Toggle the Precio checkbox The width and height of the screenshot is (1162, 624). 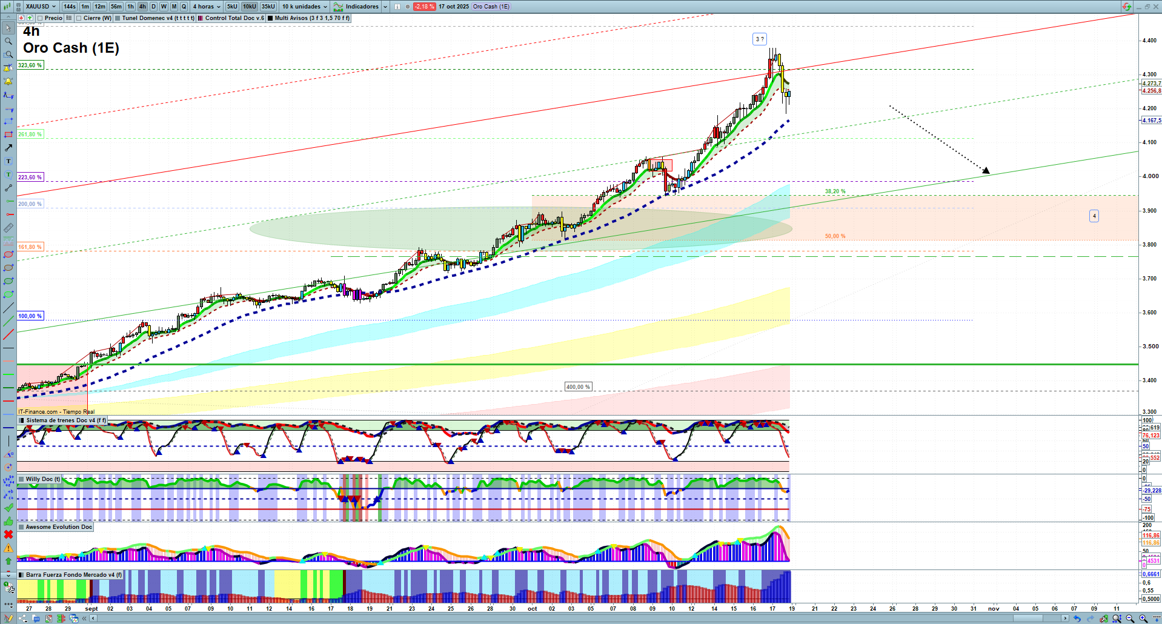(x=40, y=18)
